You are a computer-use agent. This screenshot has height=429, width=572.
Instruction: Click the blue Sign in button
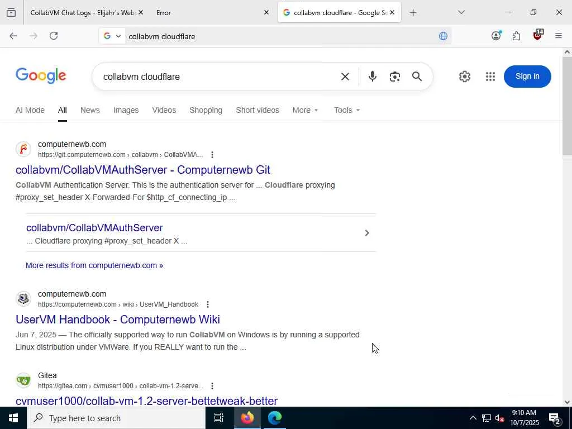(x=527, y=76)
